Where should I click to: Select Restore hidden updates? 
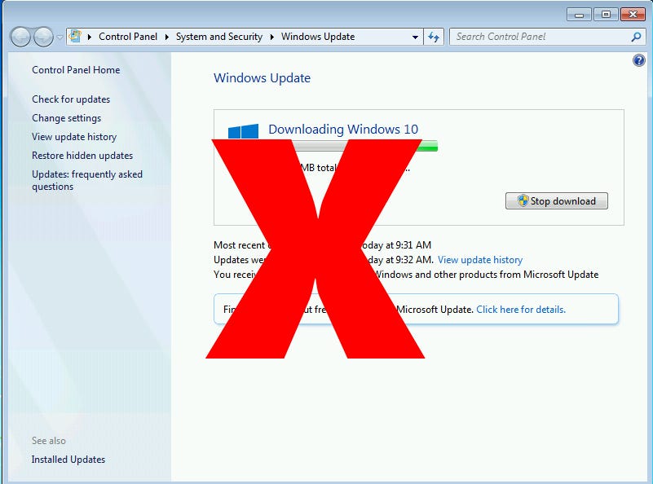tap(82, 155)
